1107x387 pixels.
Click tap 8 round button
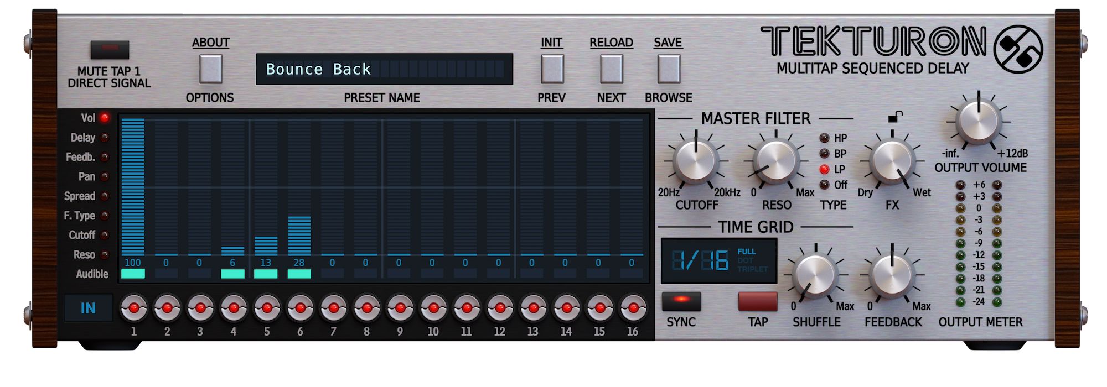point(366,307)
